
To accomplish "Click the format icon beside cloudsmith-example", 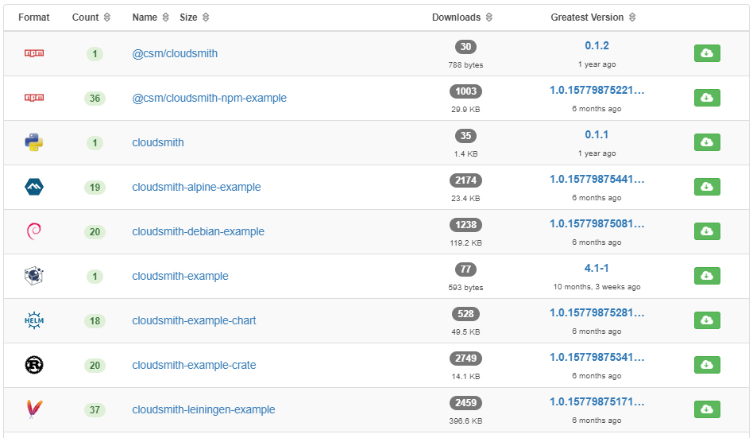I will (x=34, y=276).
